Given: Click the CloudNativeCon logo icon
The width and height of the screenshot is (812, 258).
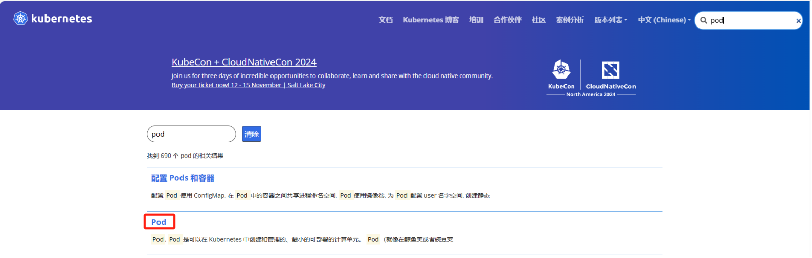Looking at the screenshot, I should point(611,70).
